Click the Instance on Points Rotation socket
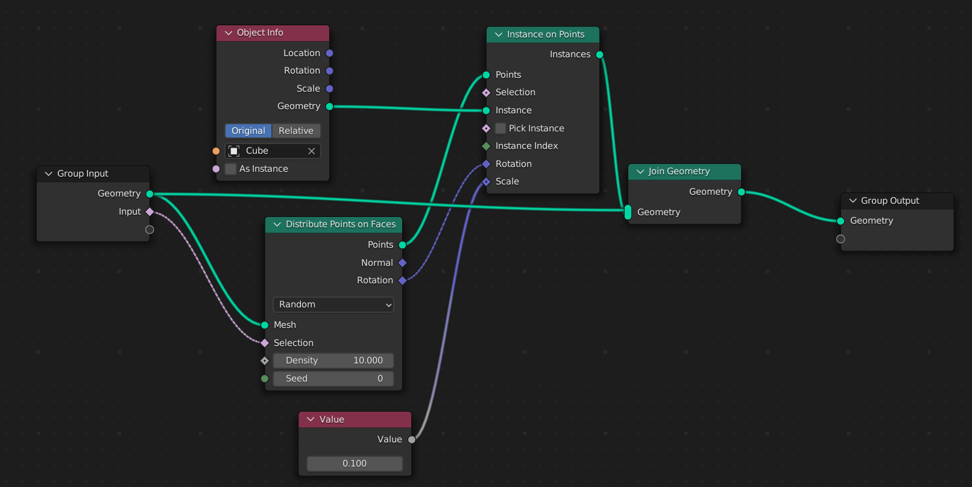972x487 pixels. tap(487, 164)
